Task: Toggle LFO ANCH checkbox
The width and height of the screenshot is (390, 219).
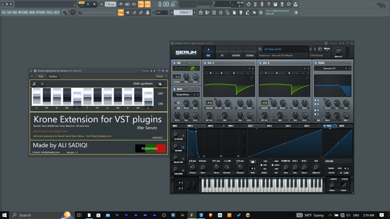Action: tap(272, 165)
